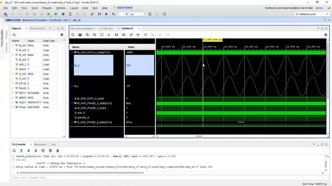332x186 pixels.
Task: Select the M_AXIS_PHASE_0_tvalid signal row
Action: tap(91, 108)
